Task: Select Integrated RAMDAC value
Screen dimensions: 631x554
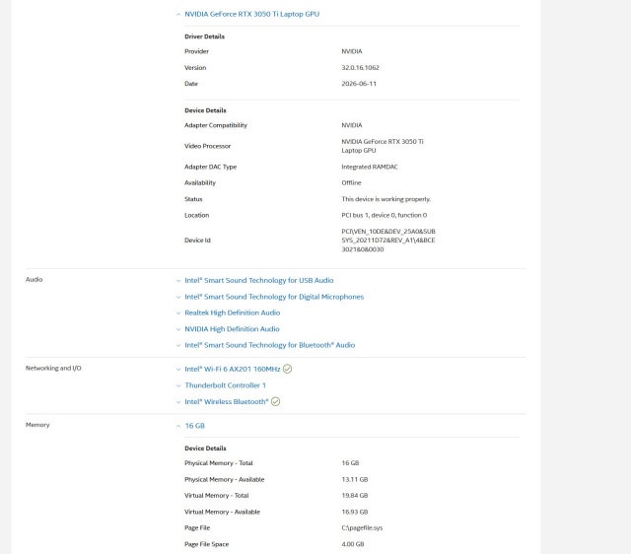Action: (x=370, y=167)
